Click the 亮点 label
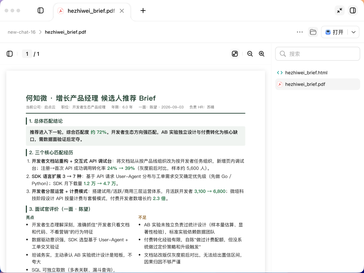 point(30,217)
